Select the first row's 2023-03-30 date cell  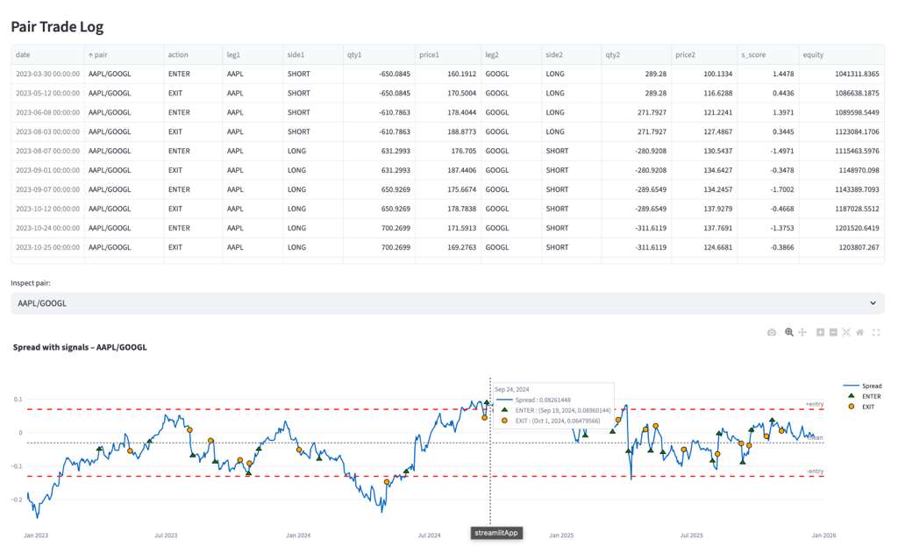pyautogui.click(x=47, y=74)
